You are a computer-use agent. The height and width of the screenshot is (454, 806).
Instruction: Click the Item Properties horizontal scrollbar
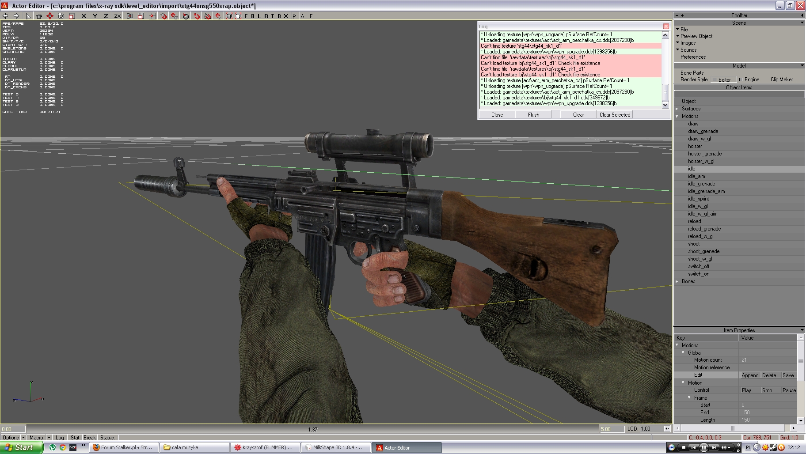pyautogui.click(x=736, y=428)
